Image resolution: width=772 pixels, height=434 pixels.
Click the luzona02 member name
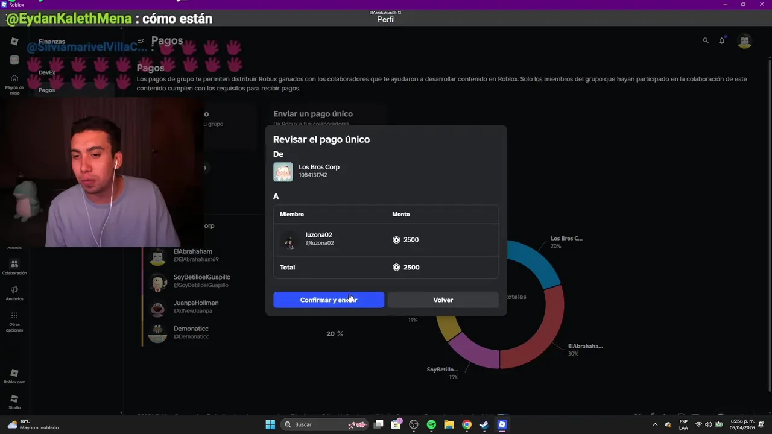pos(319,235)
